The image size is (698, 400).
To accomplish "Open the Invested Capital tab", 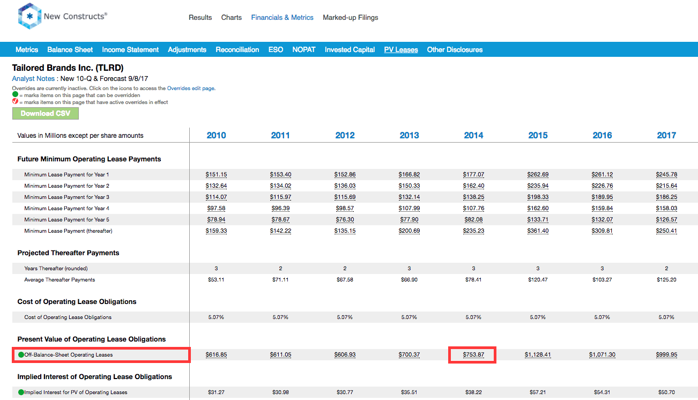I will click(x=350, y=50).
